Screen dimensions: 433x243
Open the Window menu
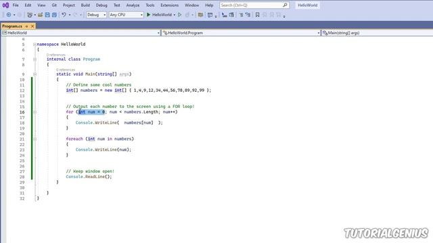tap(191, 5)
